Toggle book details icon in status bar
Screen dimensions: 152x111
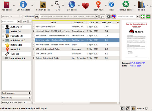pyautogui.click(x=133, y=108)
